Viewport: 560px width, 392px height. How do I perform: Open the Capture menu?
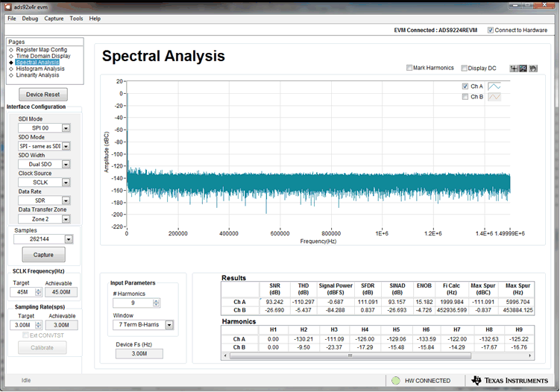click(54, 18)
